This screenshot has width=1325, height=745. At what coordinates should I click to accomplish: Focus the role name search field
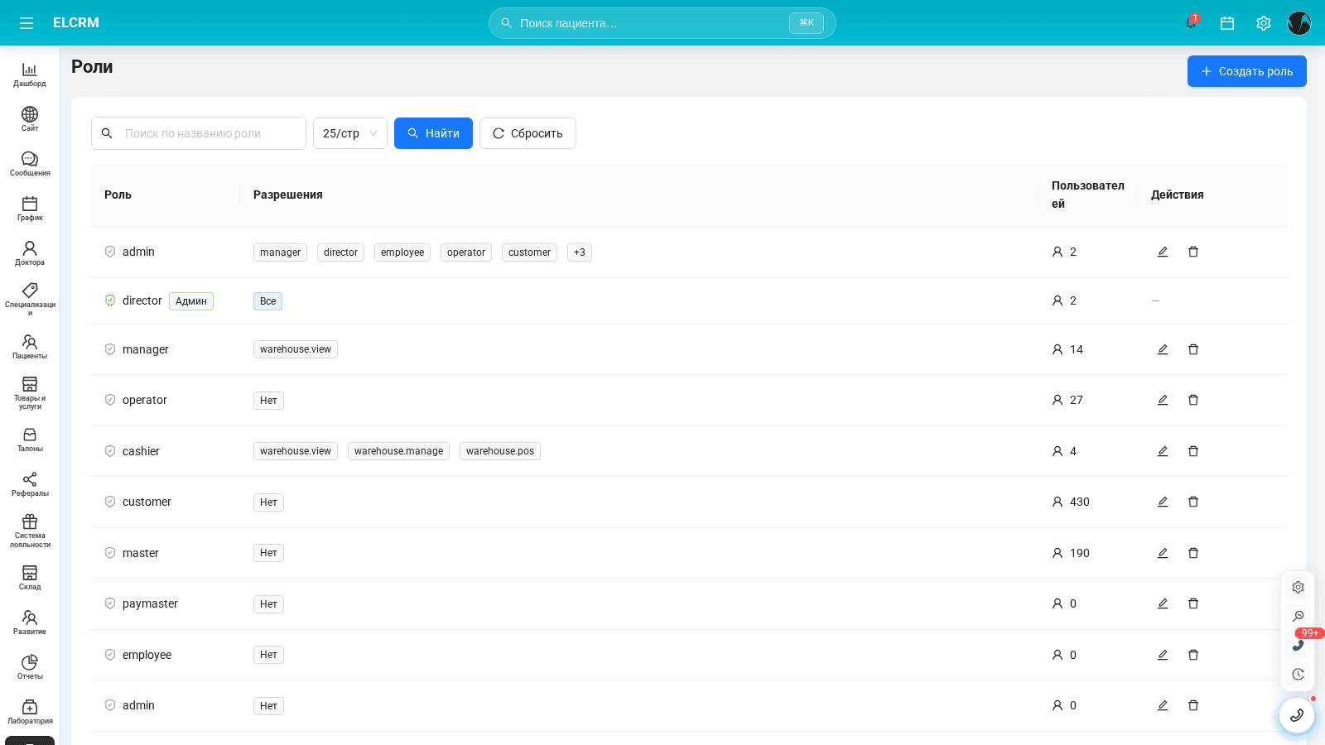[199, 133]
